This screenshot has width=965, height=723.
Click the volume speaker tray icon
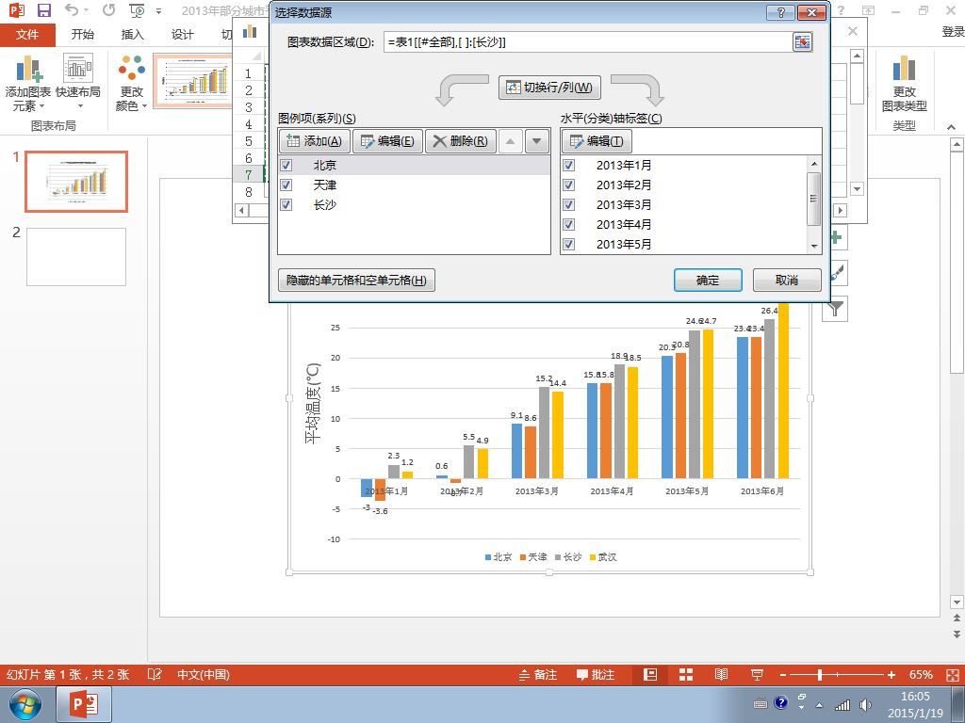866,704
